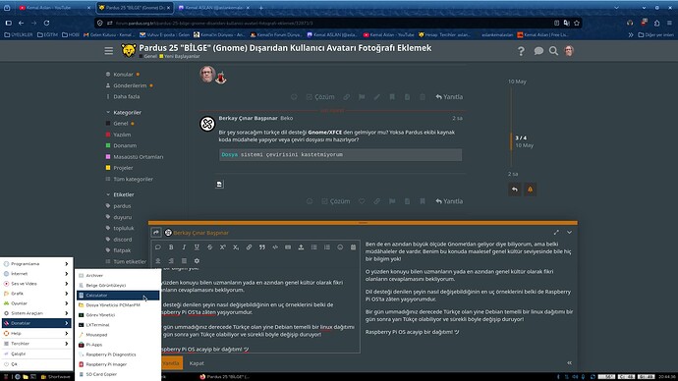Open Raspberry Pi Imager from the submenu
The image size is (678, 381).
[x=118, y=364]
